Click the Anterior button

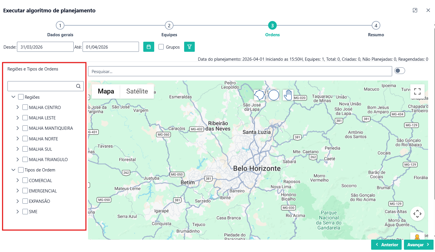[386, 245]
